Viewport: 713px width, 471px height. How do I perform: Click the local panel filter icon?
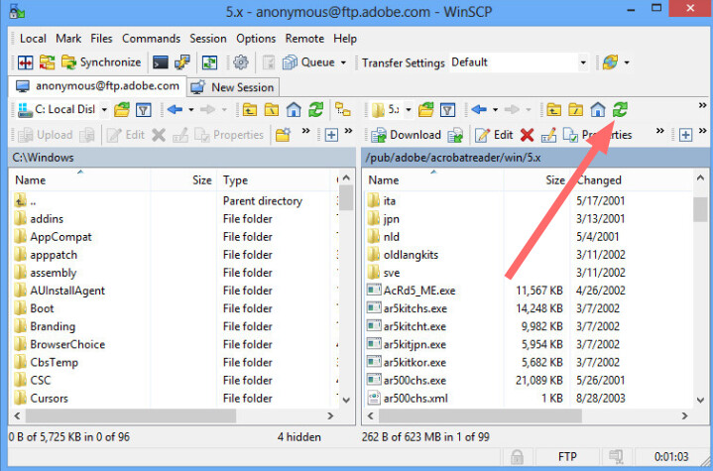pyautogui.click(x=144, y=109)
